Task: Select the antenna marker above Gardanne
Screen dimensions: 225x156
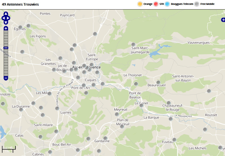Action: tap(105, 138)
